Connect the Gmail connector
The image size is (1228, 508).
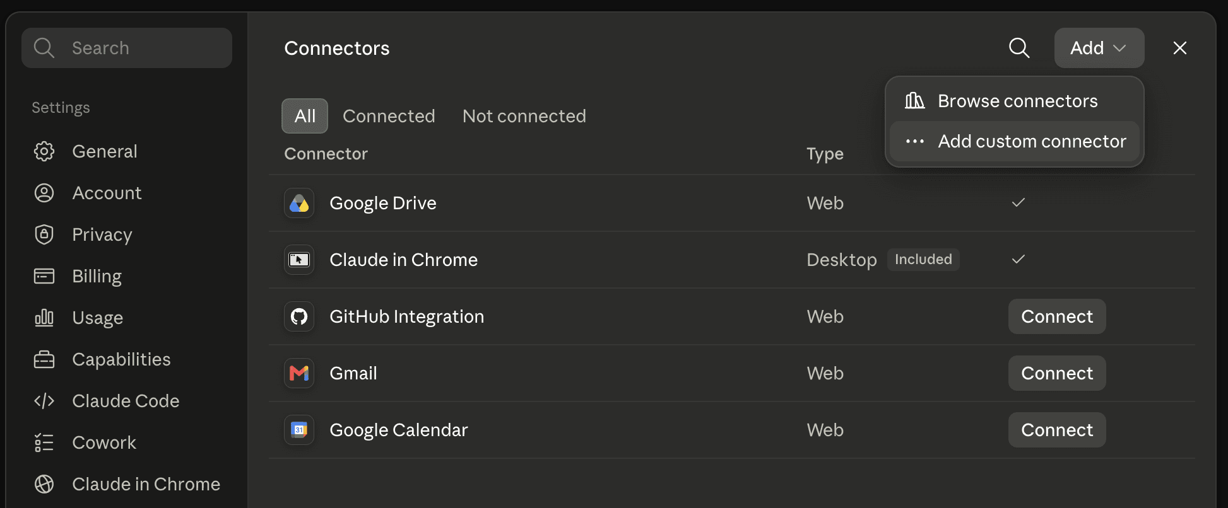coord(1057,373)
